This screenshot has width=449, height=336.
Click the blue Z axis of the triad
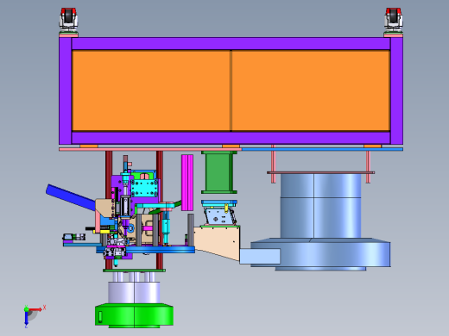(26, 318)
